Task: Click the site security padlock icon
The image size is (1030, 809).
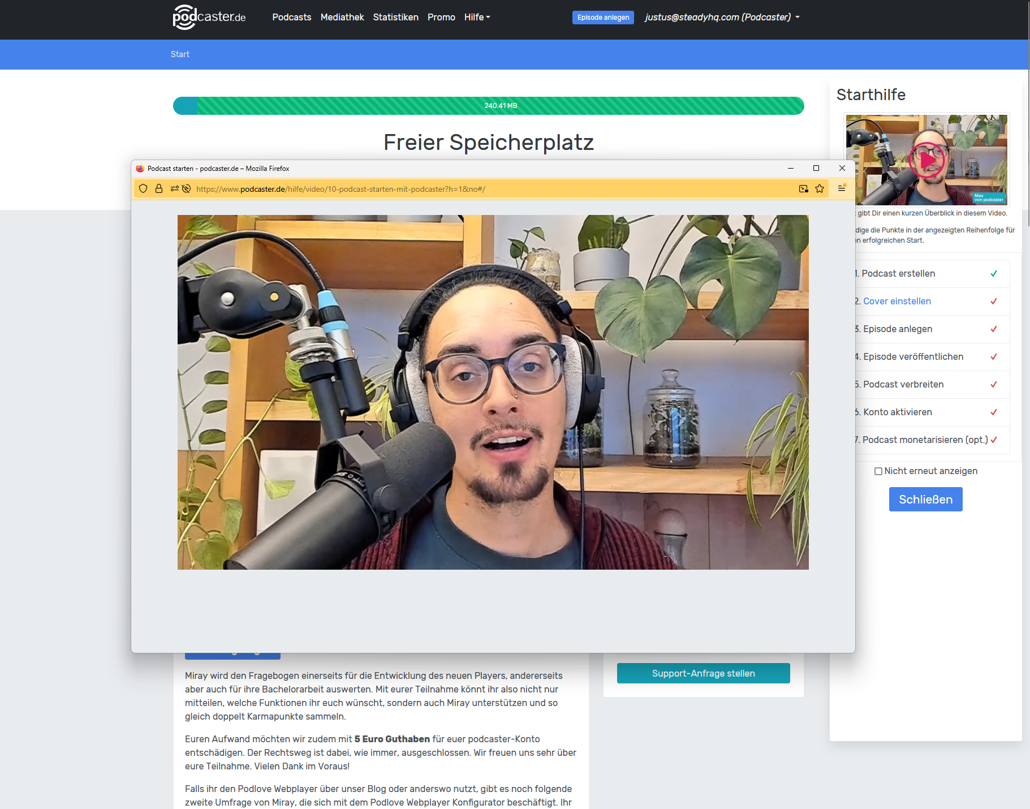Action: 159,189
